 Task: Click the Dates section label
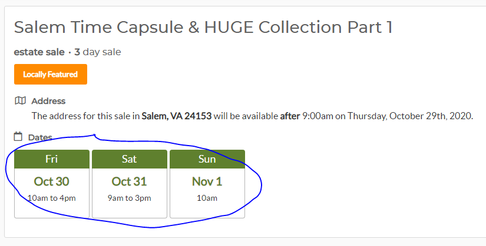40,137
